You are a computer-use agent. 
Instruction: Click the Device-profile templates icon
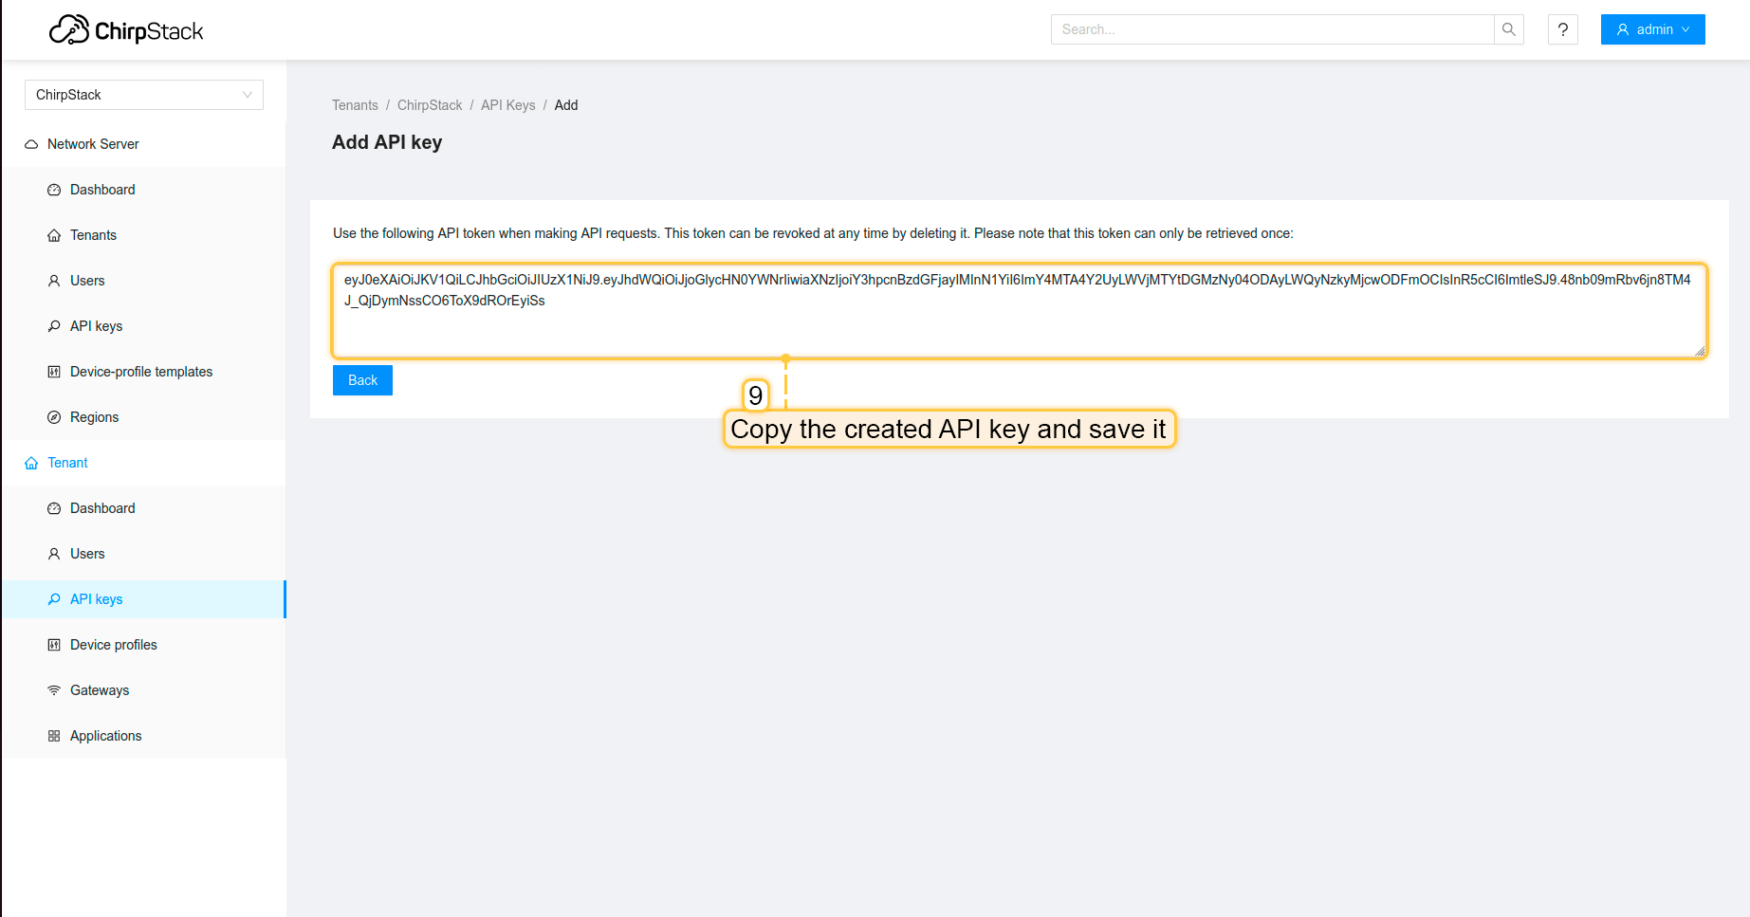tap(54, 372)
